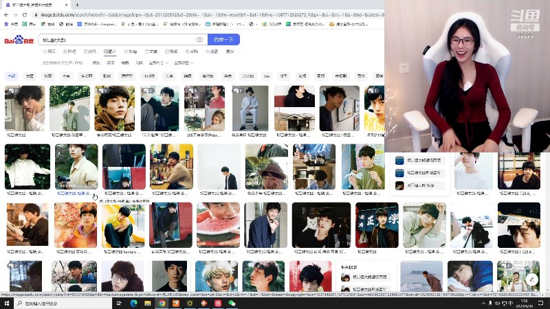The height and width of the screenshot is (309, 550).
Task: Click the third related search suggestion in side panel
Action: 420,185
